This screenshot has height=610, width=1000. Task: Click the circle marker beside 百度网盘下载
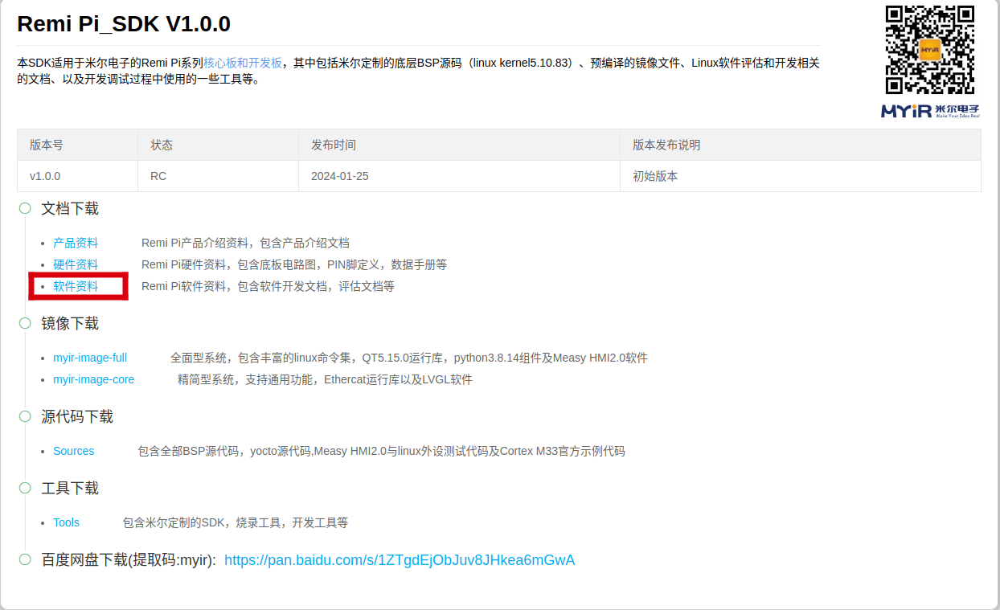click(x=25, y=560)
